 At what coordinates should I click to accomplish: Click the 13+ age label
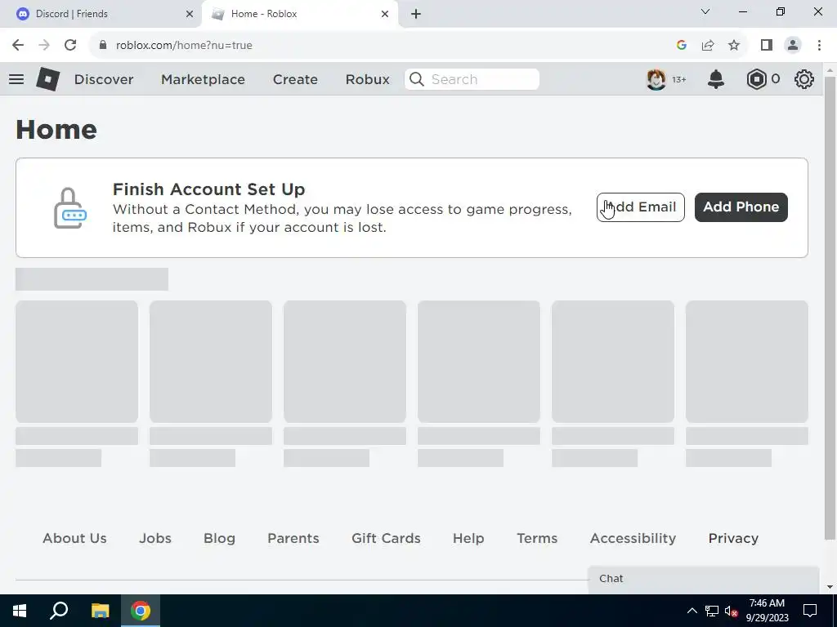(679, 79)
